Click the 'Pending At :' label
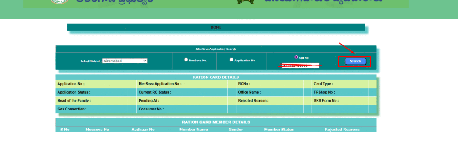 [x=149, y=101]
